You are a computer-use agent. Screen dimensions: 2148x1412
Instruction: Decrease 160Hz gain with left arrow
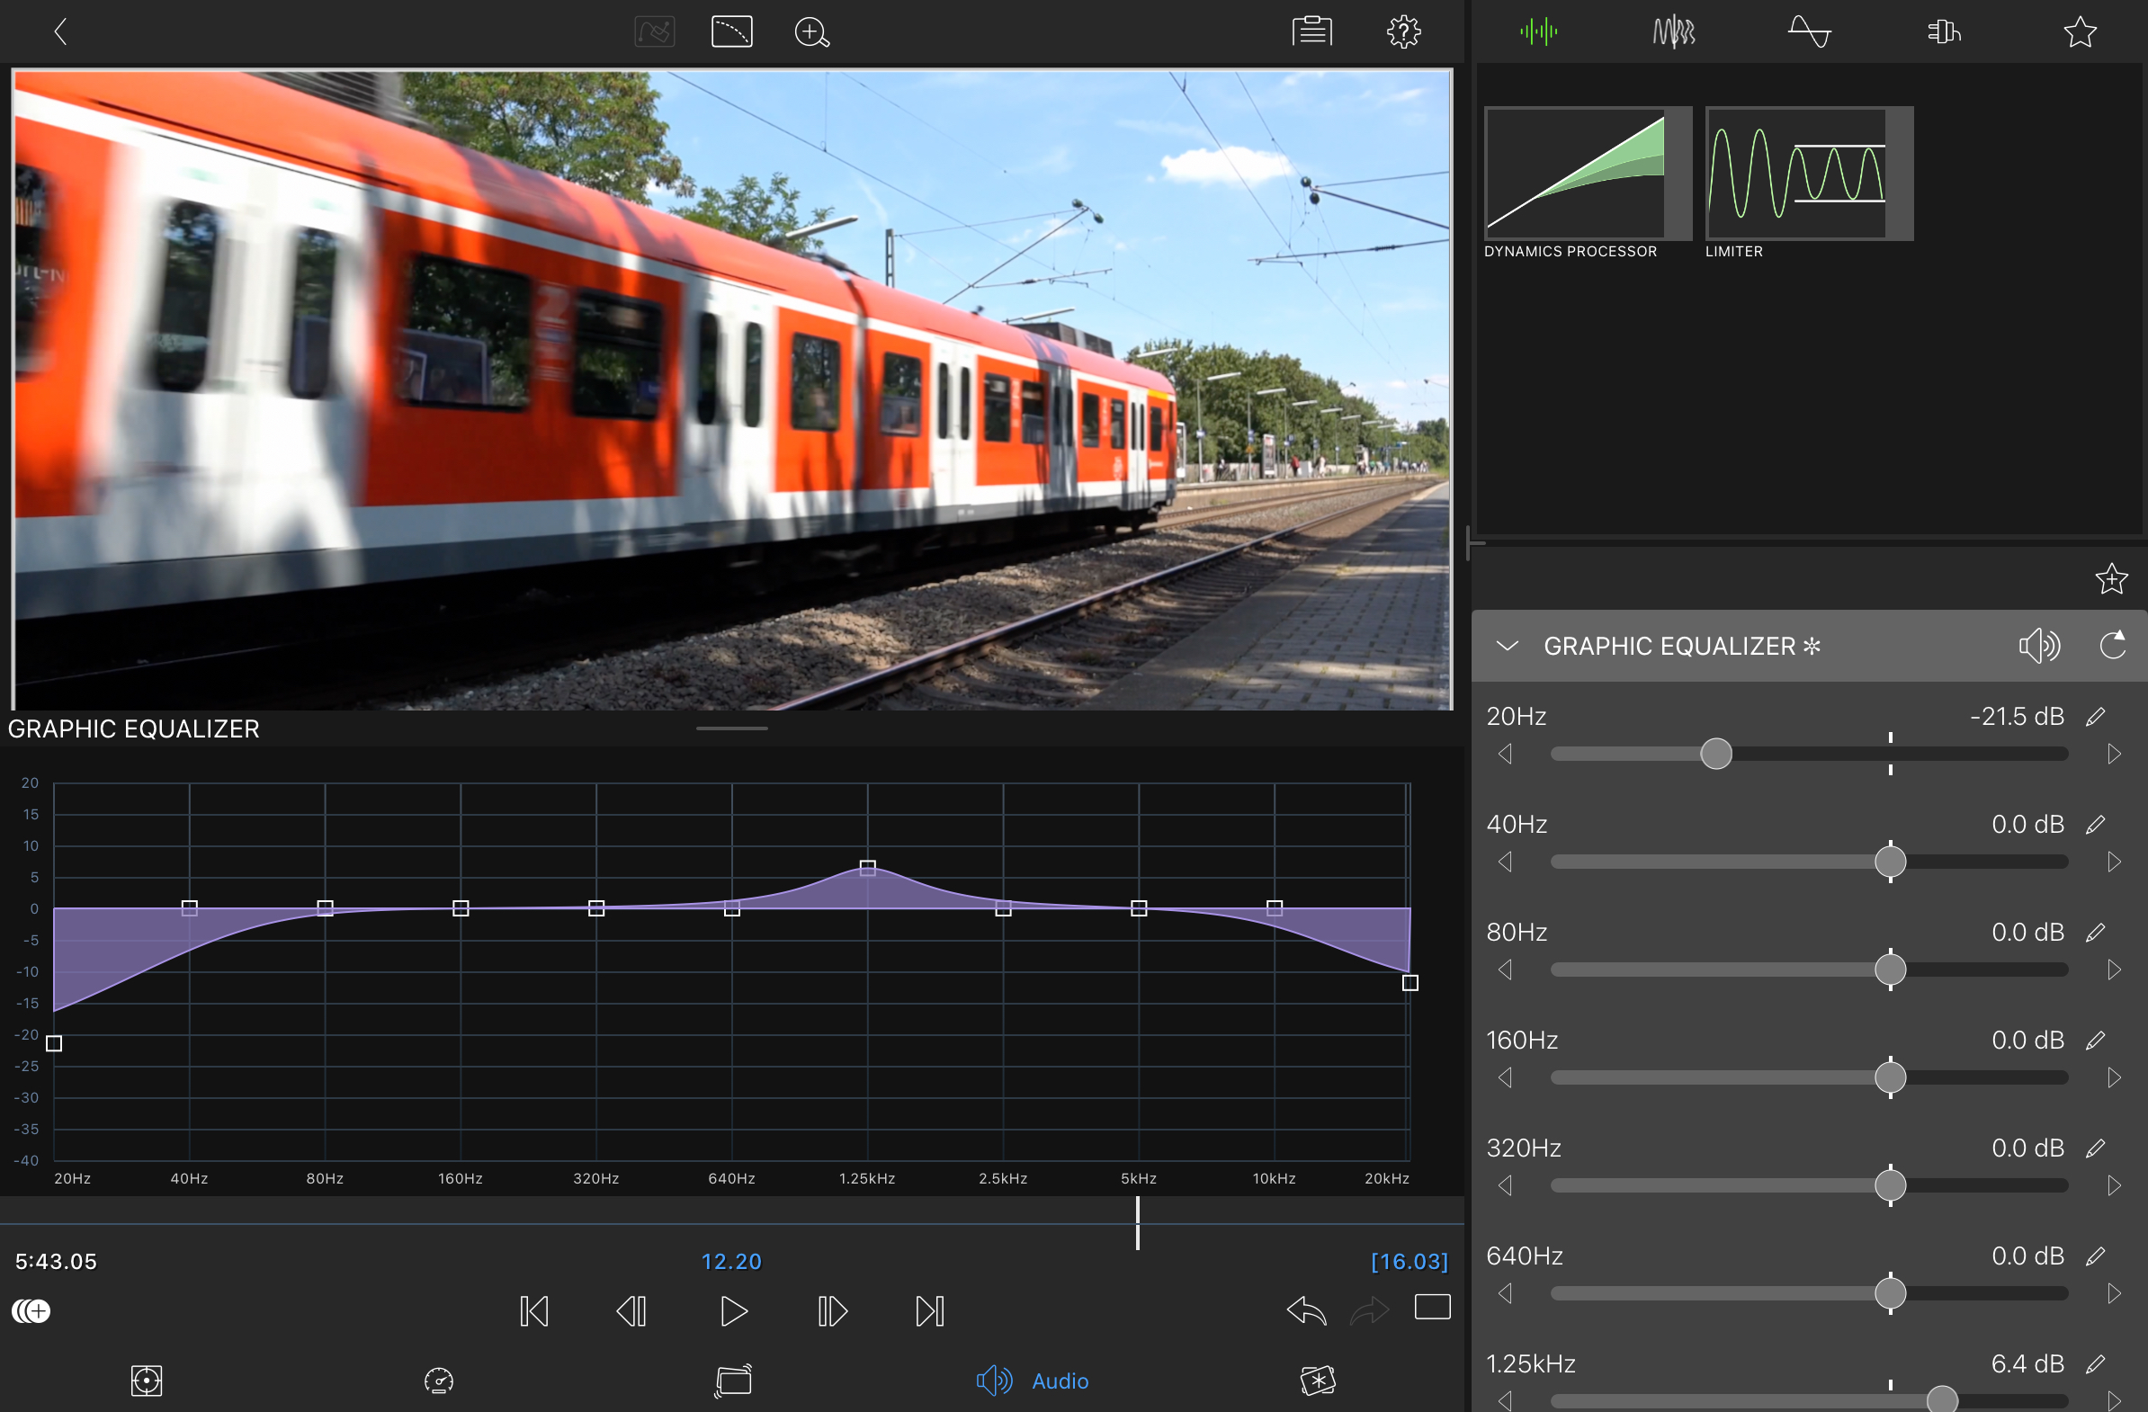point(1506,1077)
